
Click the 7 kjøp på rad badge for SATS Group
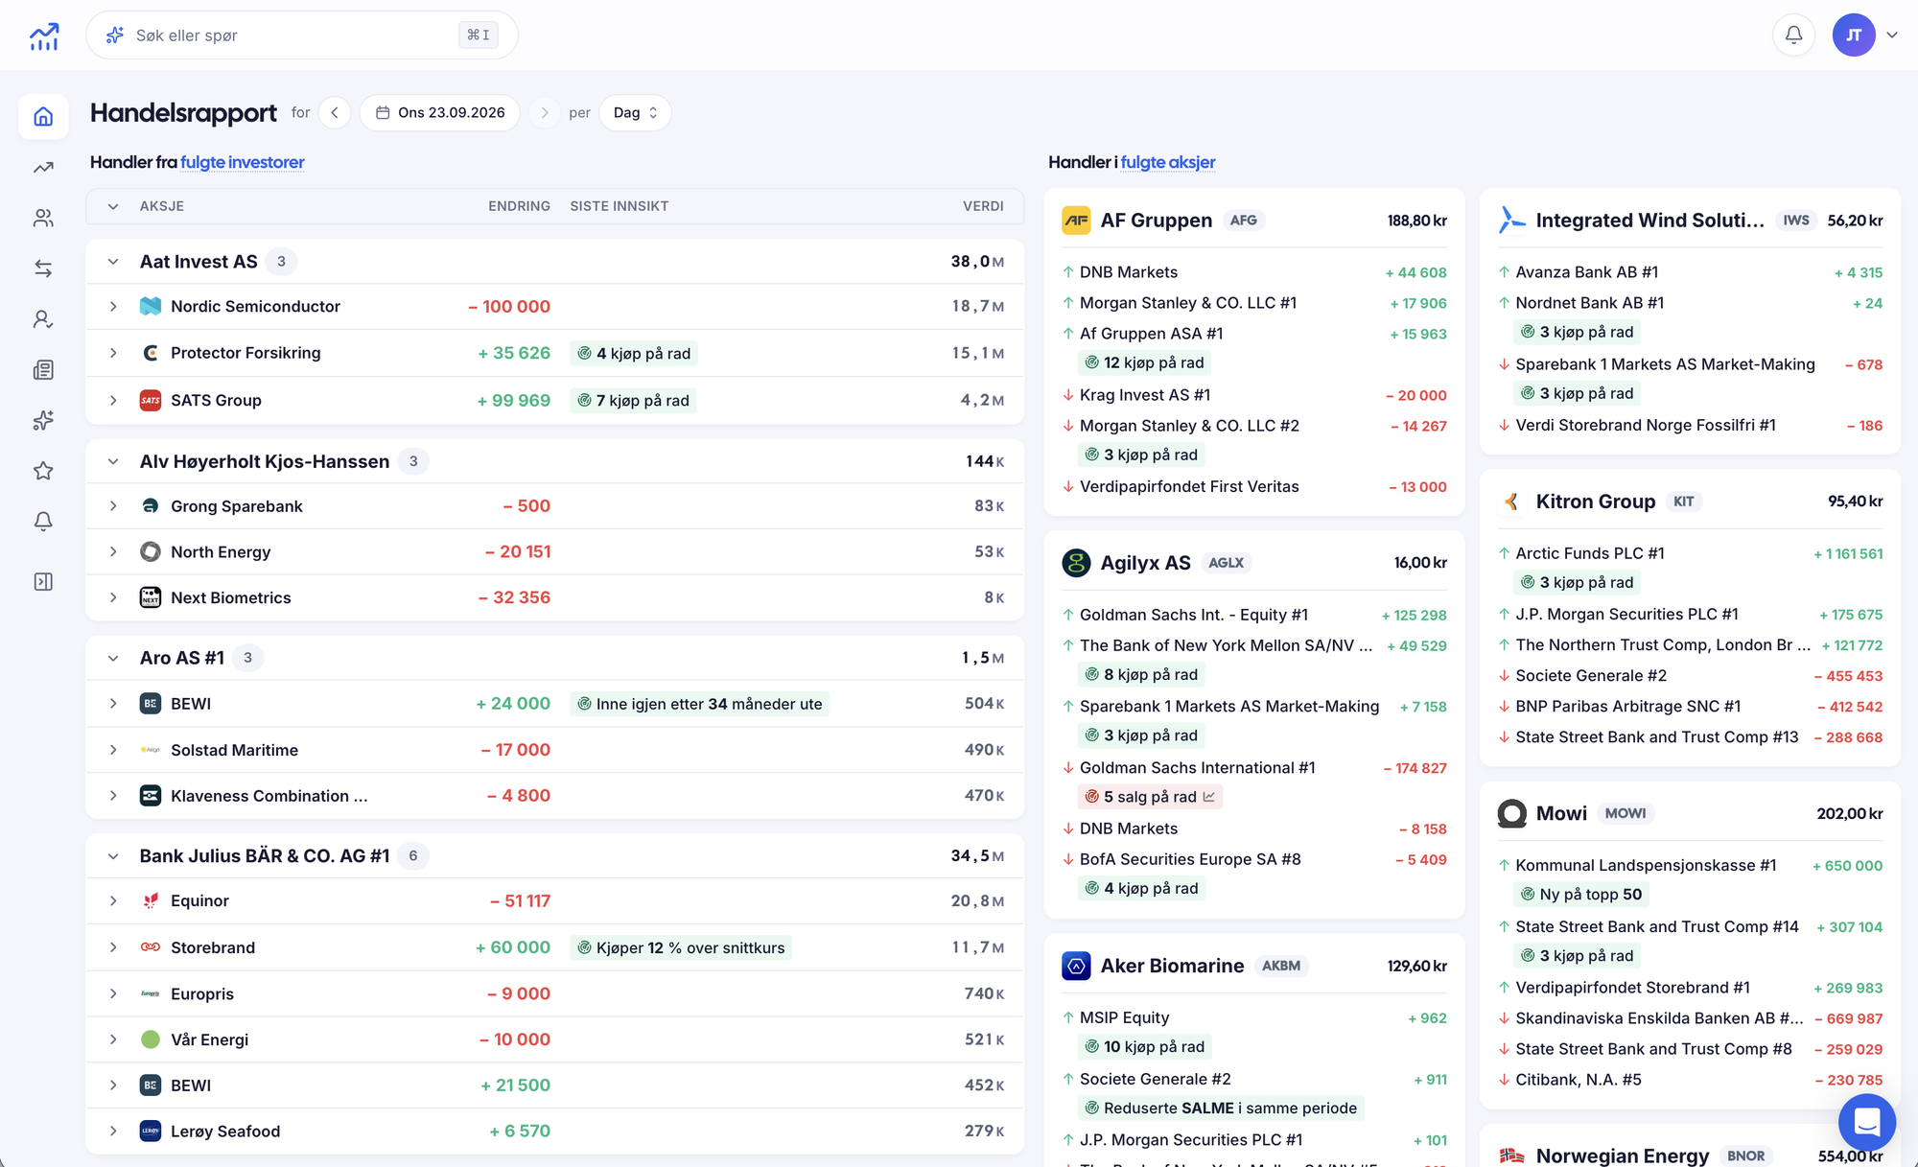coord(633,401)
